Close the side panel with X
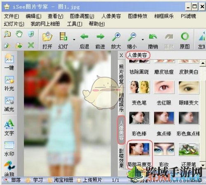Image resolution: width=206 pixels, height=185 pixels. pos(121,55)
